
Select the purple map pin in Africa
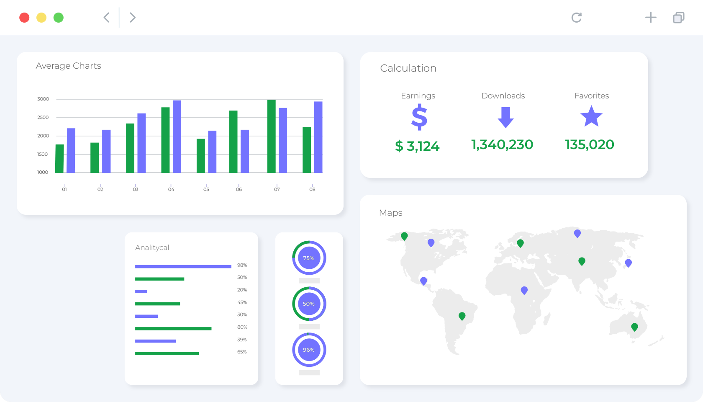524,290
